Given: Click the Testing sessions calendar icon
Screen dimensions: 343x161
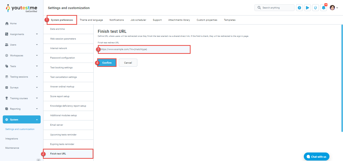Looking at the screenshot, I should tap(7, 77).
